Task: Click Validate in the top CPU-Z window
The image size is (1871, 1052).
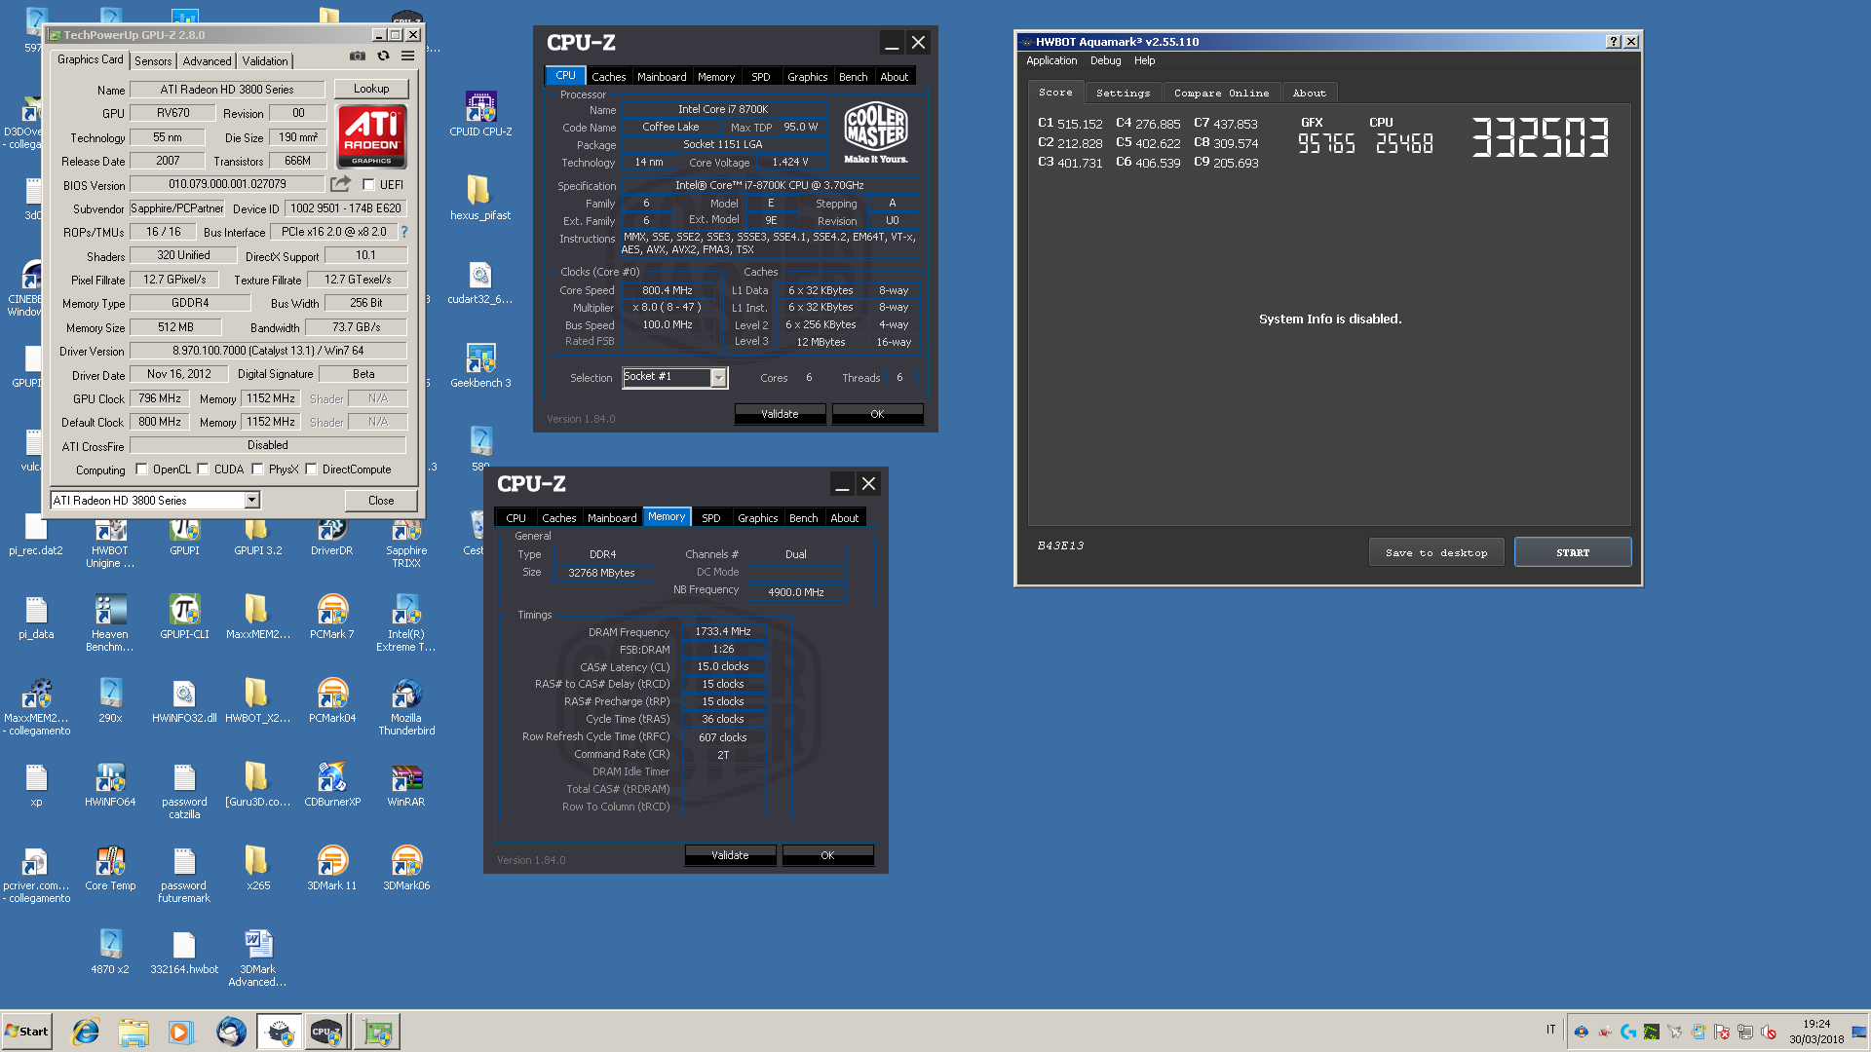Action: [780, 414]
